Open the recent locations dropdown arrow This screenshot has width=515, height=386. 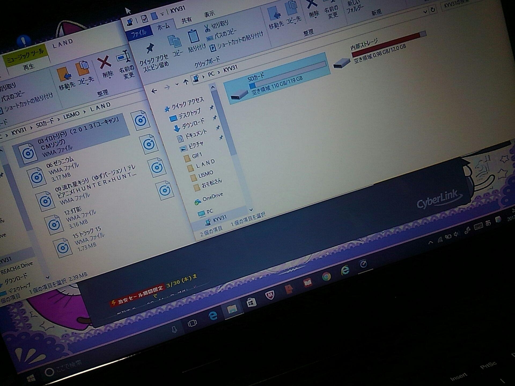pos(177,84)
